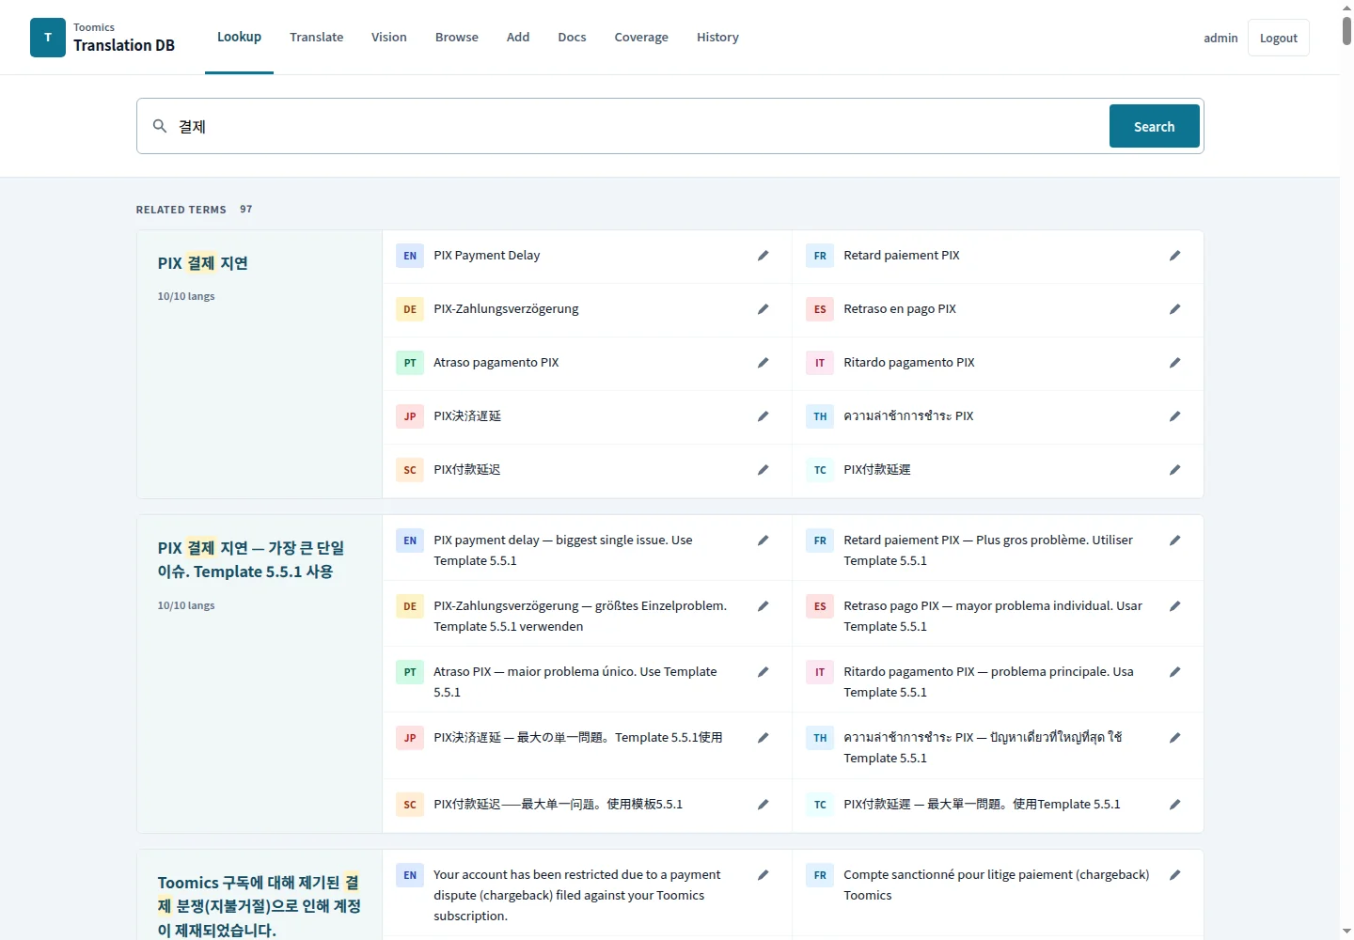Edit the TH translation ending in 'PIX' in first card
Image resolution: width=1354 pixels, height=940 pixels.
pyautogui.click(x=1174, y=416)
